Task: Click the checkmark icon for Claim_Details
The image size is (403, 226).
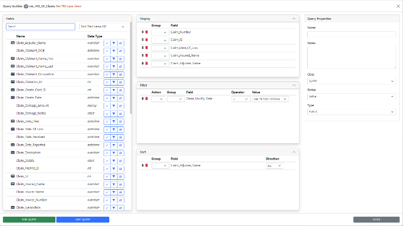Action: click(x=107, y=161)
